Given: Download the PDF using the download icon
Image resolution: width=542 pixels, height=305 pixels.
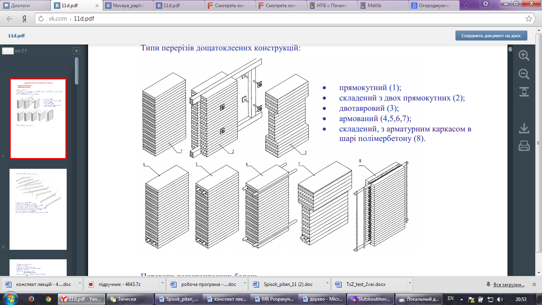Looking at the screenshot, I should [524, 128].
